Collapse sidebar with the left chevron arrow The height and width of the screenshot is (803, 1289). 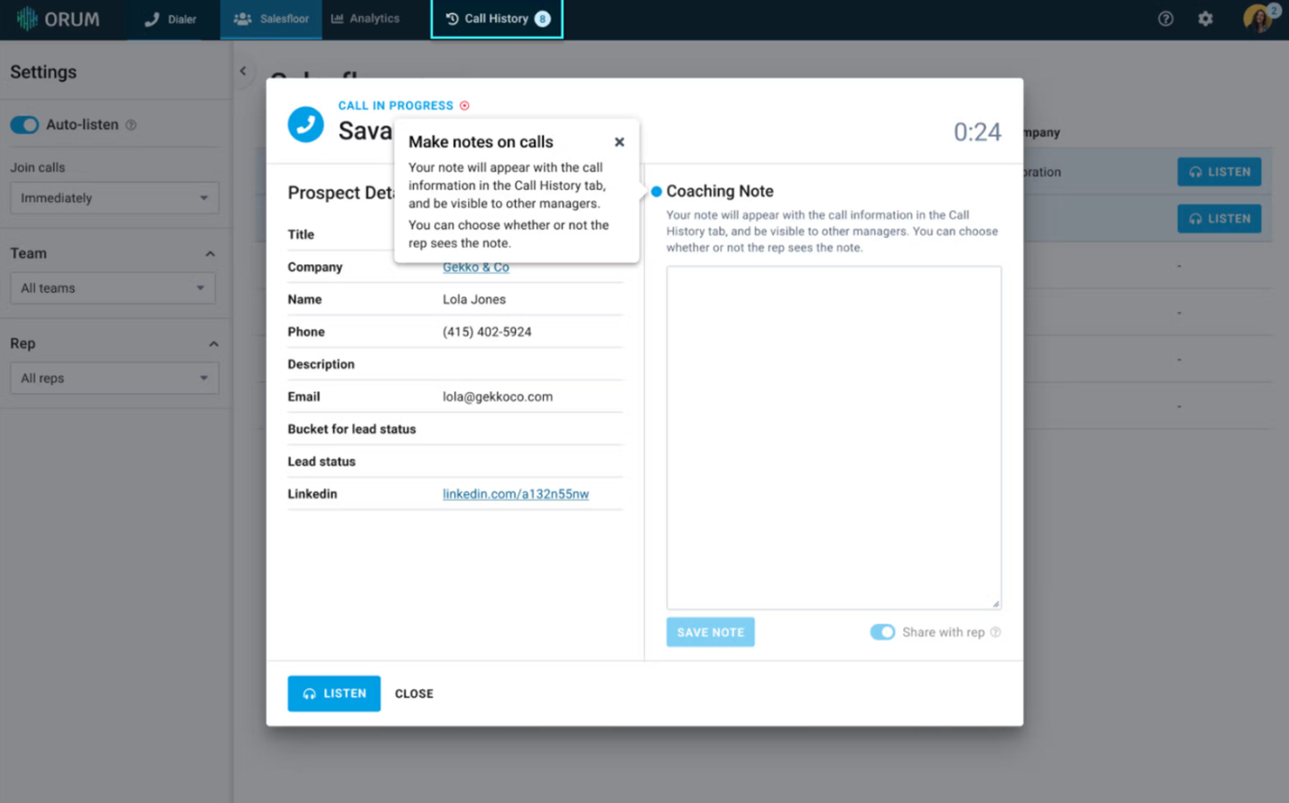coord(243,70)
